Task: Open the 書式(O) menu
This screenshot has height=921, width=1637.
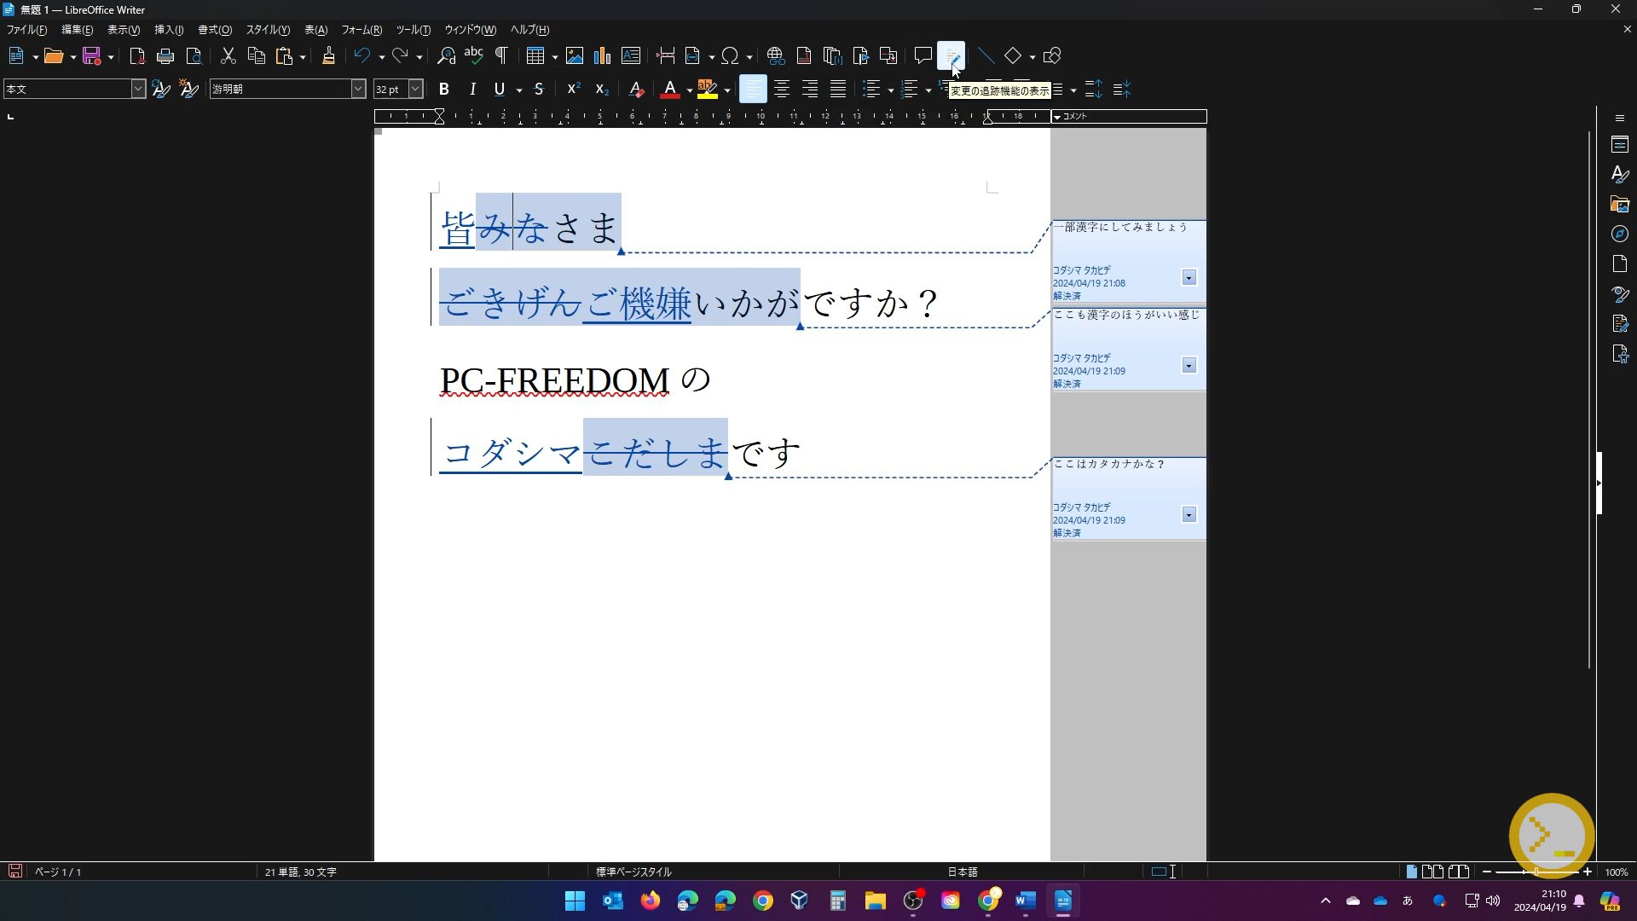Action: [215, 30]
